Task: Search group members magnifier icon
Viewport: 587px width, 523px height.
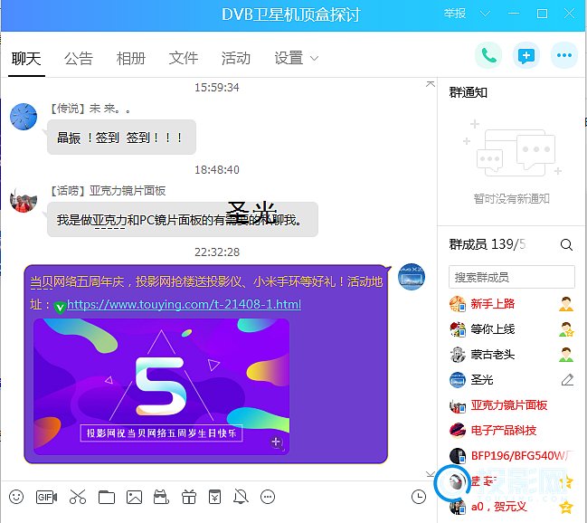Action: [x=566, y=244]
